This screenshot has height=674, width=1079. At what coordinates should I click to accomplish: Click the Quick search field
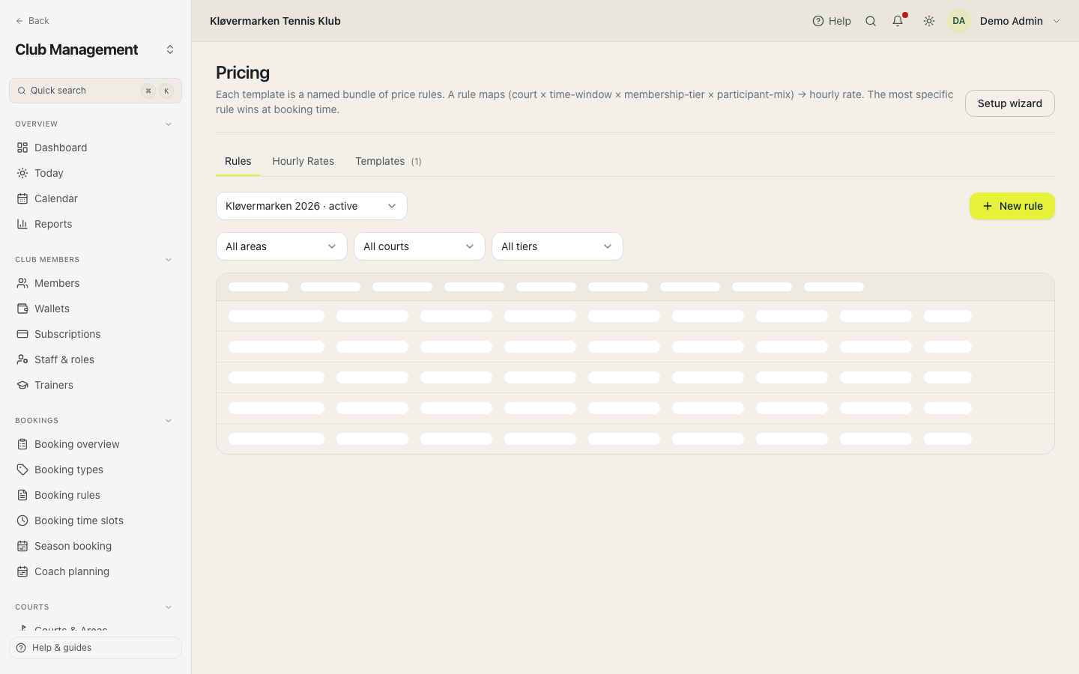[x=95, y=91]
